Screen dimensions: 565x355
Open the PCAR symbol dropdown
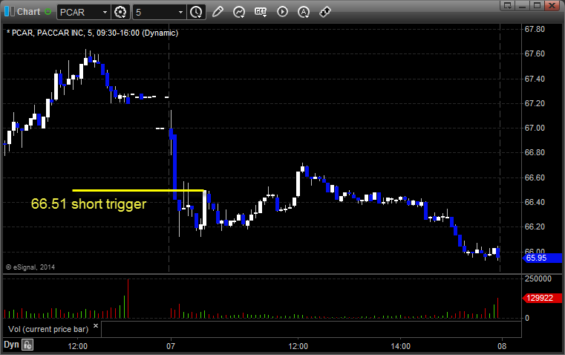(x=105, y=12)
